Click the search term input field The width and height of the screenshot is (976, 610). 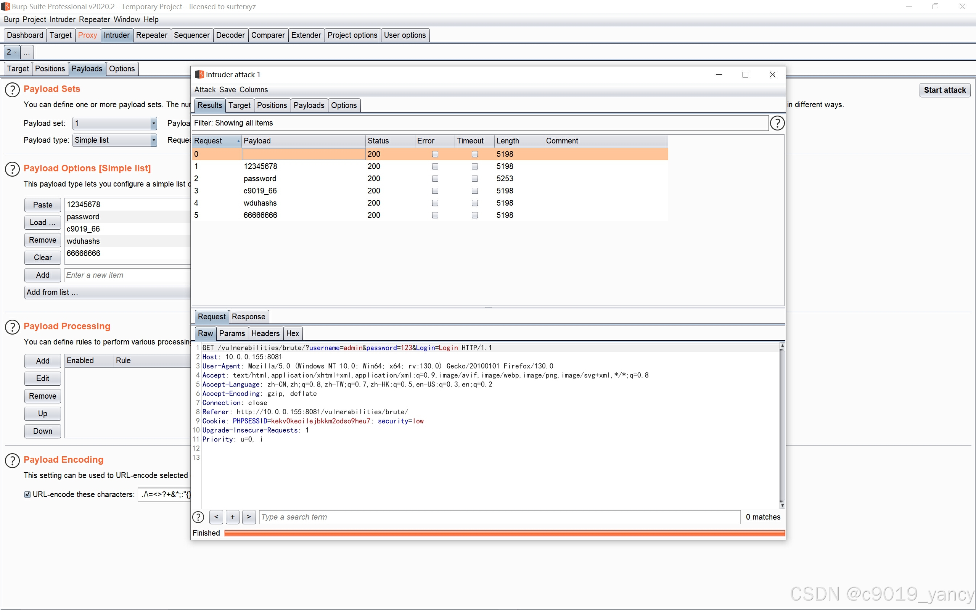tap(499, 517)
